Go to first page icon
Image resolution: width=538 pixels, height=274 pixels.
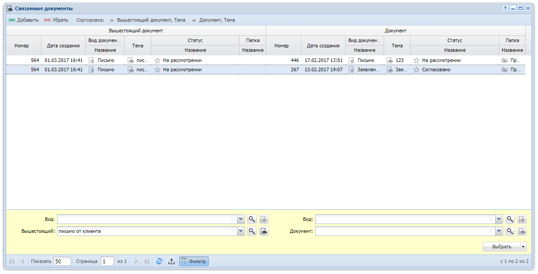click(x=12, y=261)
